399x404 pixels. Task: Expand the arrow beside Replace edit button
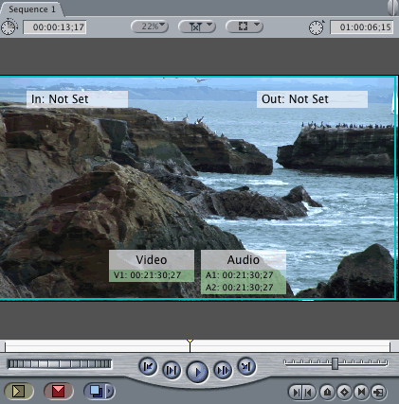110,392
